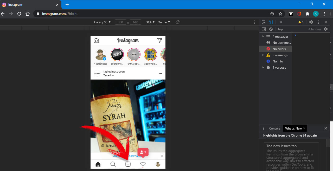The width and height of the screenshot is (333, 171).
Task: Click the warnings count badge
Action: (301, 22)
